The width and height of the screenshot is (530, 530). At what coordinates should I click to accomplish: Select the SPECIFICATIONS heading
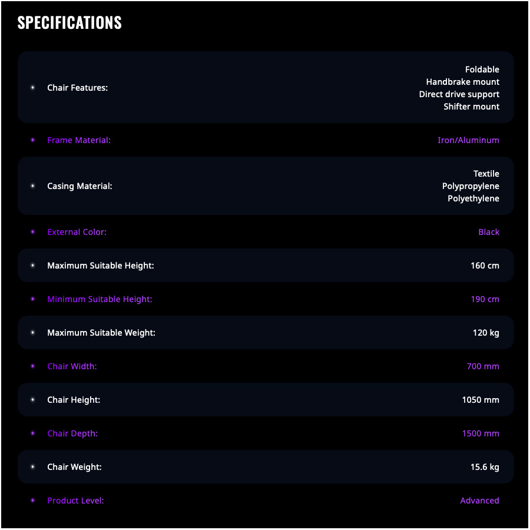69,22
